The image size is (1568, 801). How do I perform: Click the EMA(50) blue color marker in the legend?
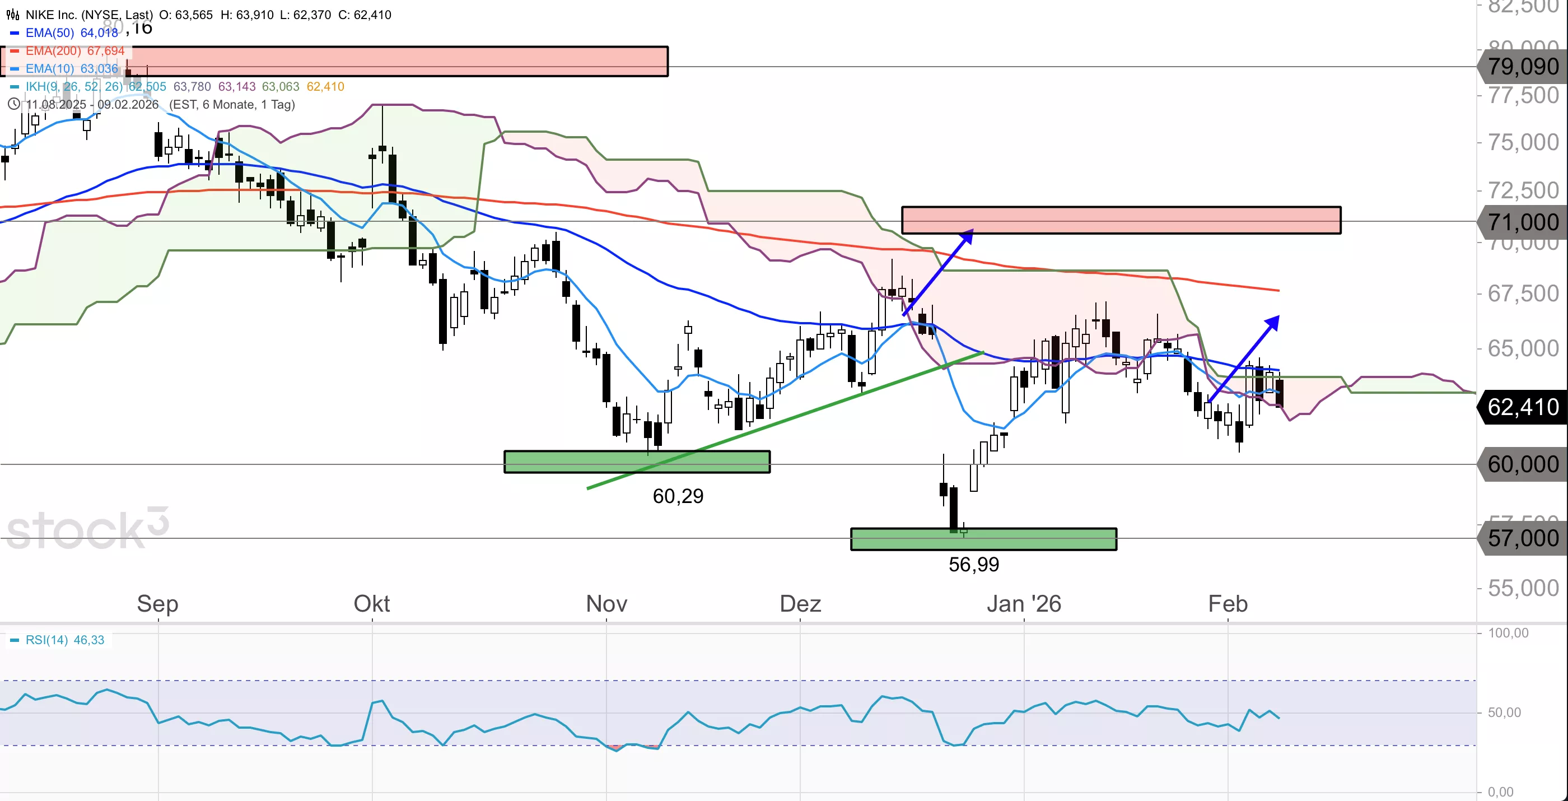(x=15, y=33)
